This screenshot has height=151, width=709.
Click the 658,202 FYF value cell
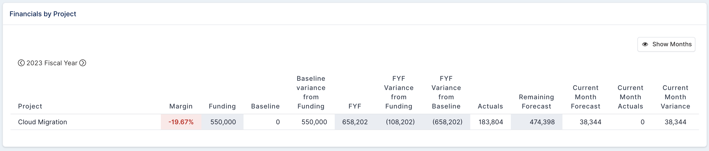pyautogui.click(x=355, y=122)
